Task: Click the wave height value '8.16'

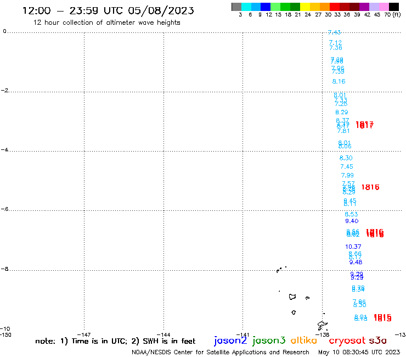Action: point(339,81)
